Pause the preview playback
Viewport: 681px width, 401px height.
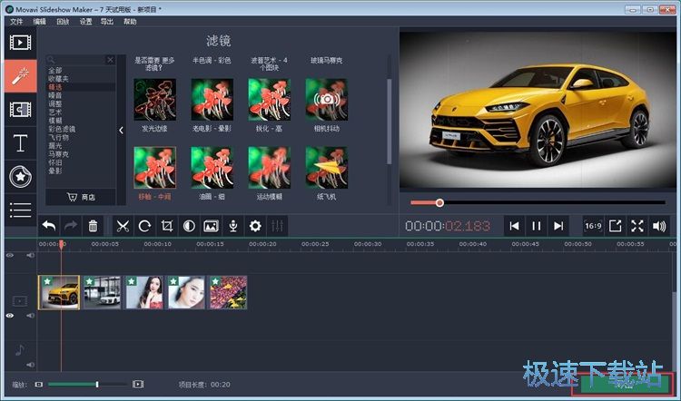[537, 226]
